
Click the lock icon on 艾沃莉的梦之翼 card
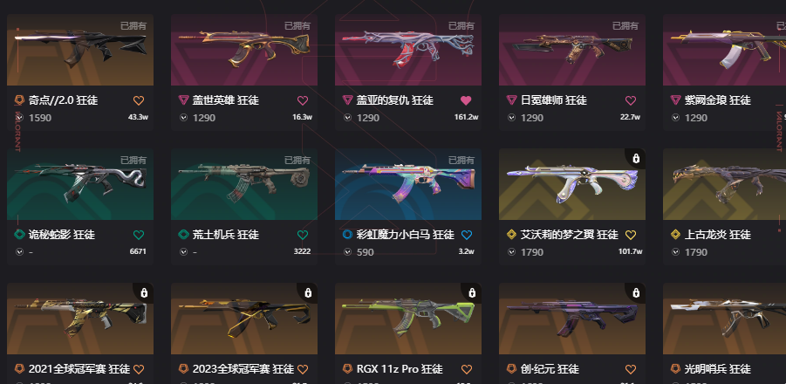(636, 159)
